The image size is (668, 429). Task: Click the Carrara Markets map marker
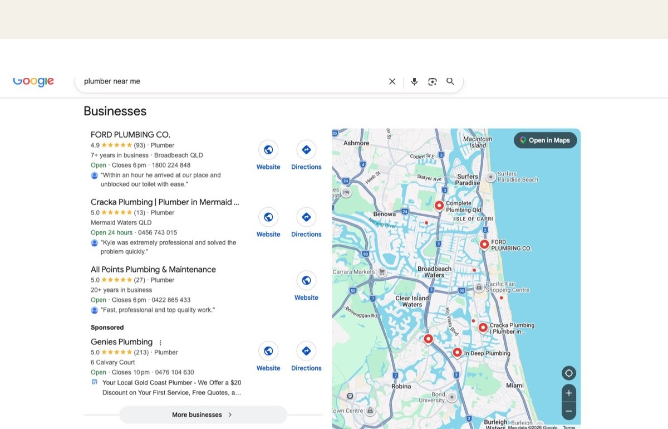tap(382, 272)
